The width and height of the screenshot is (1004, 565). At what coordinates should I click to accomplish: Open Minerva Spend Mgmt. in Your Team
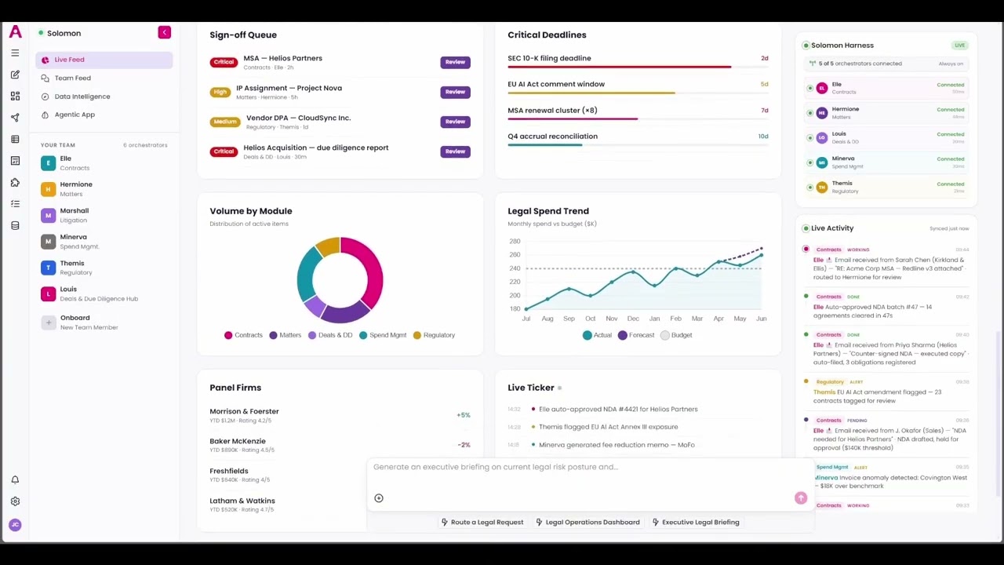(104, 242)
